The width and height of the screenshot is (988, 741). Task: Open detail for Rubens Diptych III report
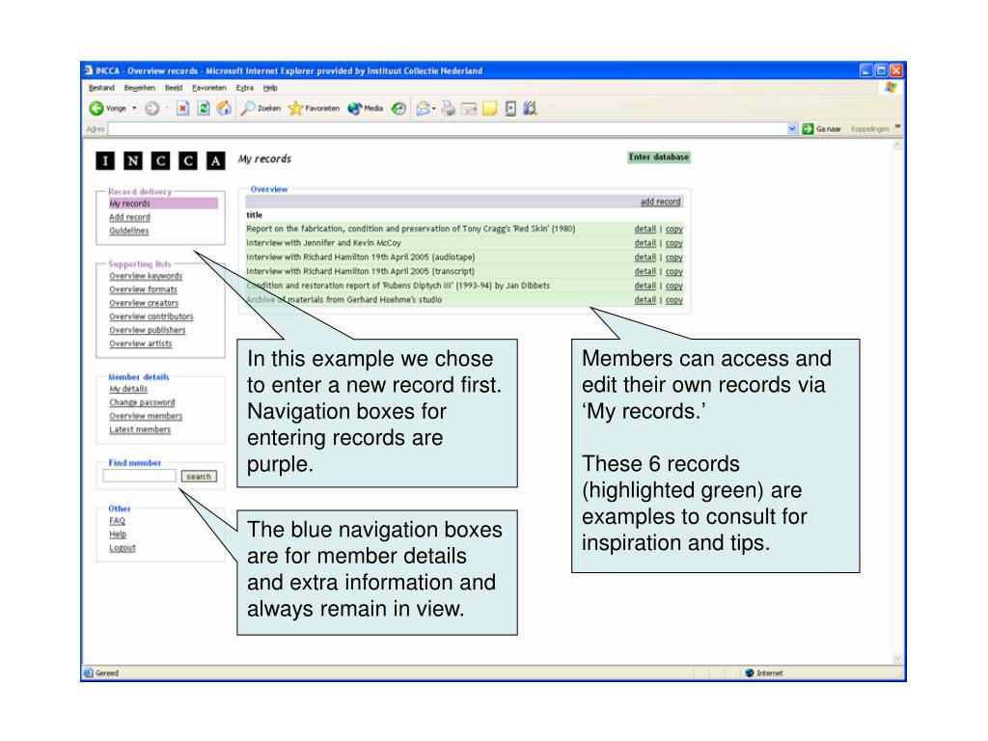pyautogui.click(x=645, y=286)
